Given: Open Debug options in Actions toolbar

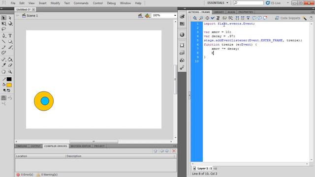Looking at the screenshot, I should [x=231, y=18].
